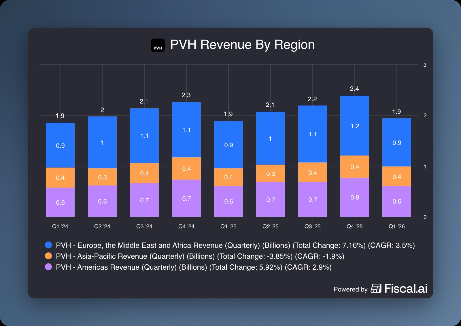Click the orange segment of Q4 '24 bar
Image resolution: width=461 pixels, height=326 pixels.
click(x=186, y=168)
